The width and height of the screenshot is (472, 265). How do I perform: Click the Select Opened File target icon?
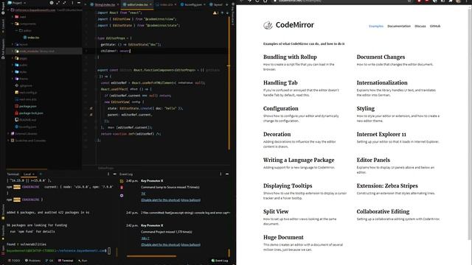click(x=52, y=3)
